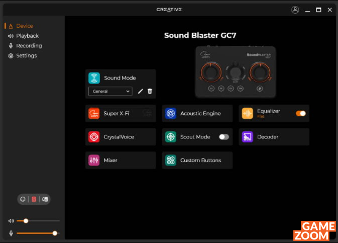Open the Equalizer Flat preset label
Screen dimensions: 338x243
[261, 117]
